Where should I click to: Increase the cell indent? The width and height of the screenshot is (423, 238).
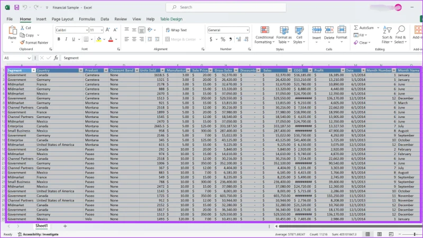(157, 39)
